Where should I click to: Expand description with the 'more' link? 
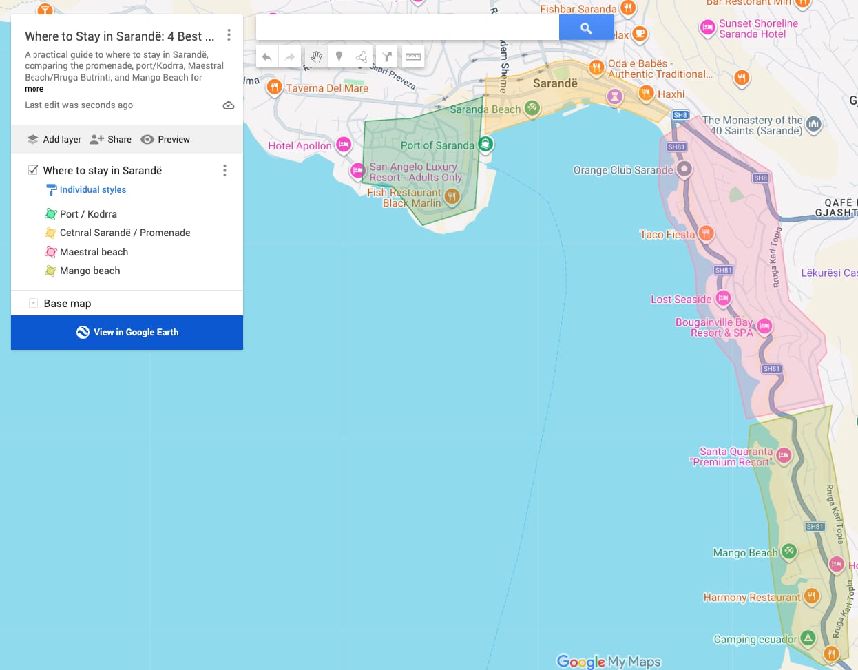point(34,89)
